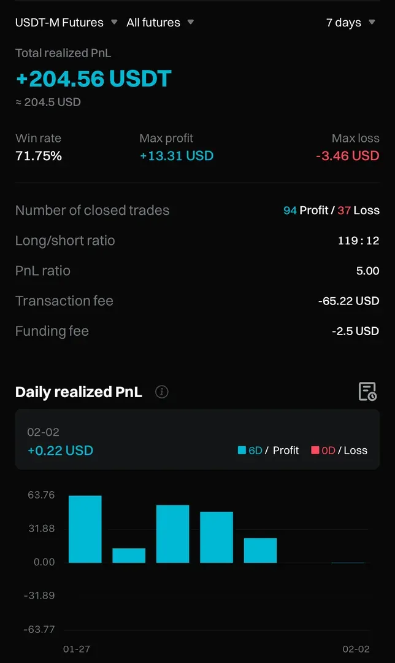Tap the Win rate 71.75% value
This screenshot has height=663, width=395.
(x=39, y=156)
